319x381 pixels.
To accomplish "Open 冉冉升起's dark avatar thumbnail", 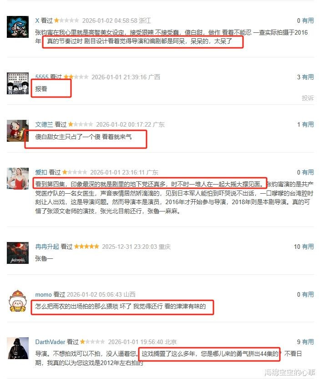I will pos(18,253).
